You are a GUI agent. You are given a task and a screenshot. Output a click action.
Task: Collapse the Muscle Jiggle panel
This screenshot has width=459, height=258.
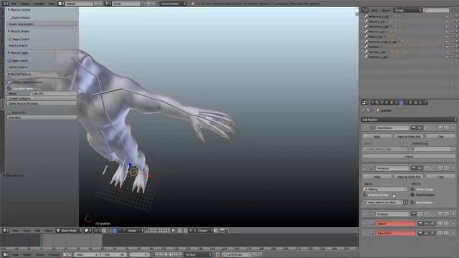pos(9,52)
